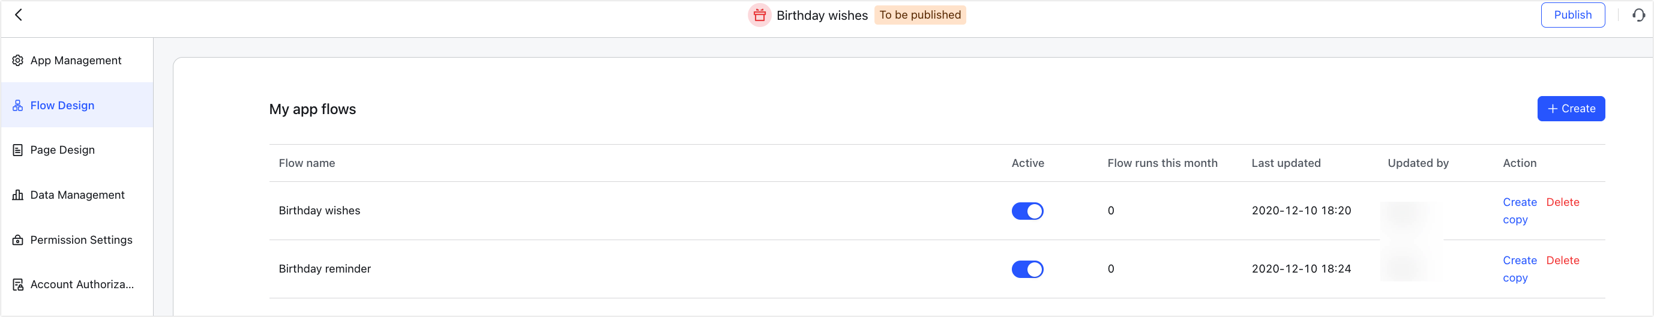Image resolution: width=1654 pixels, height=317 pixels.
Task: Click the Birthday wishes gift app icon
Action: point(759,15)
